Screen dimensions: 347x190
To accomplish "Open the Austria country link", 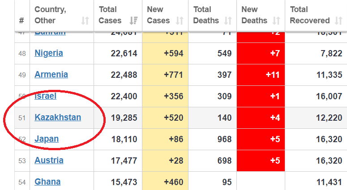I will tap(49, 160).
